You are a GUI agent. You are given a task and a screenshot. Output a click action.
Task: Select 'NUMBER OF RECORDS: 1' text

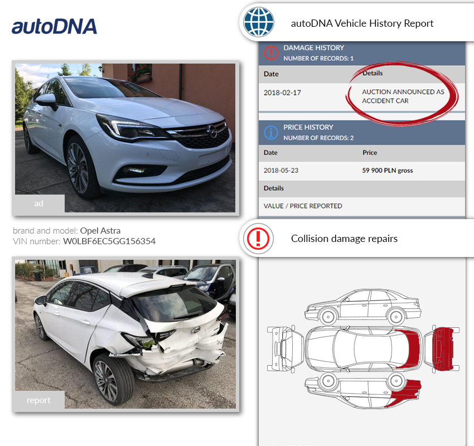(x=318, y=59)
